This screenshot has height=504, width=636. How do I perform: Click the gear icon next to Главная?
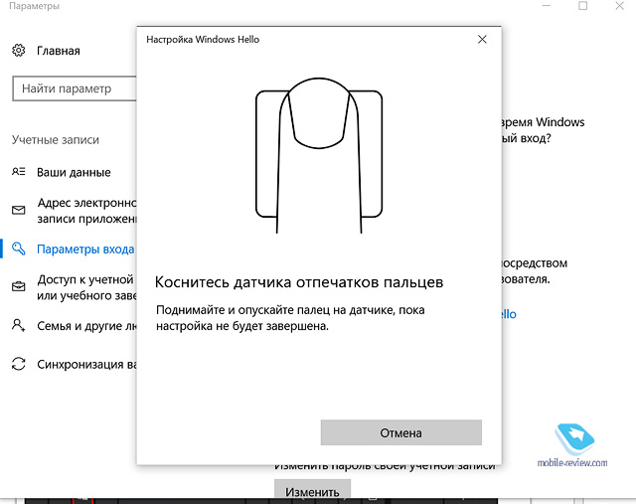[x=18, y=51]
